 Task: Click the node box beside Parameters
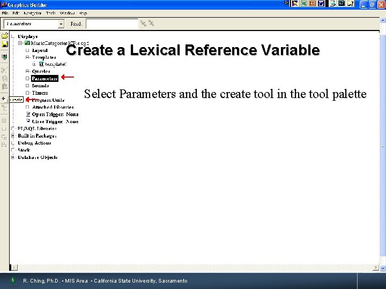point(27,78)
